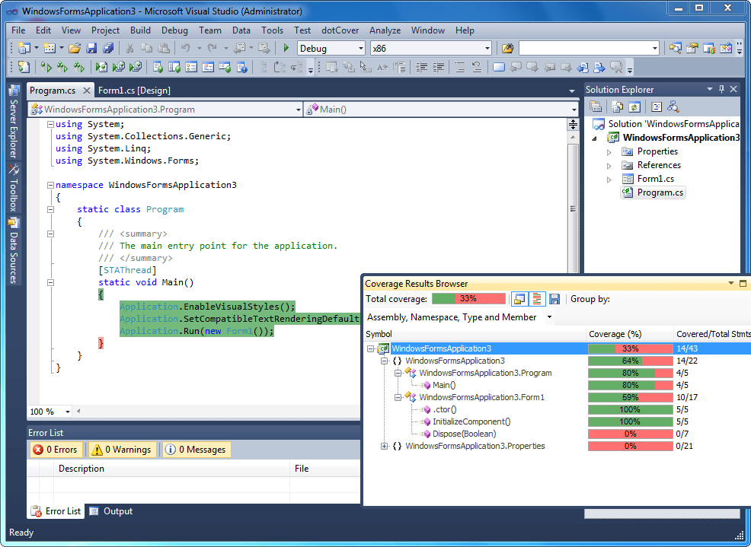Click the Open File folder icon
This screenshot has width=751, height=547.
[75, 48]
